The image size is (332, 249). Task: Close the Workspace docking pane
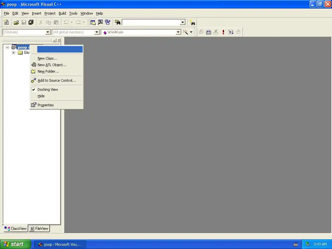coord(59,40)
